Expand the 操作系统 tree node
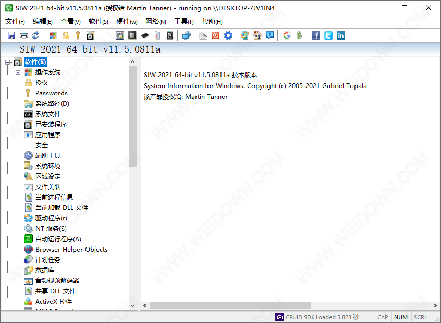Screen dimensions: 441x323 pyautogui.click(x=18, y=72)
